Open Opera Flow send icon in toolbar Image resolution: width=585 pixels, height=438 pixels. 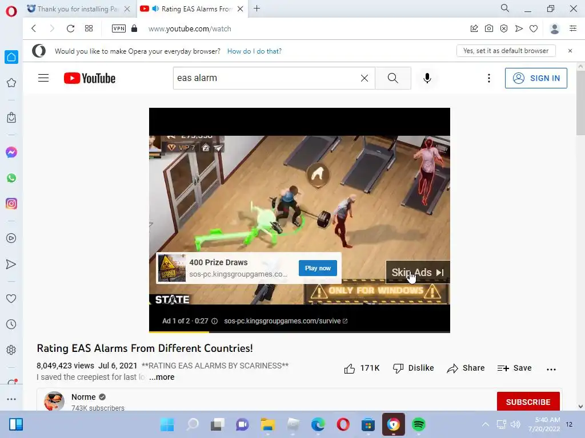pyautogui.click(x=519, y=29)
